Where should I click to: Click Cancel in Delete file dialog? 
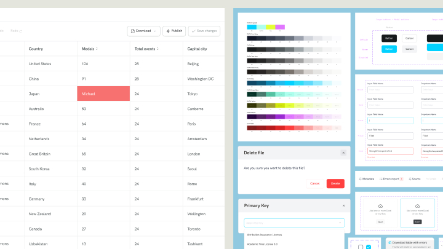(315, 183)
